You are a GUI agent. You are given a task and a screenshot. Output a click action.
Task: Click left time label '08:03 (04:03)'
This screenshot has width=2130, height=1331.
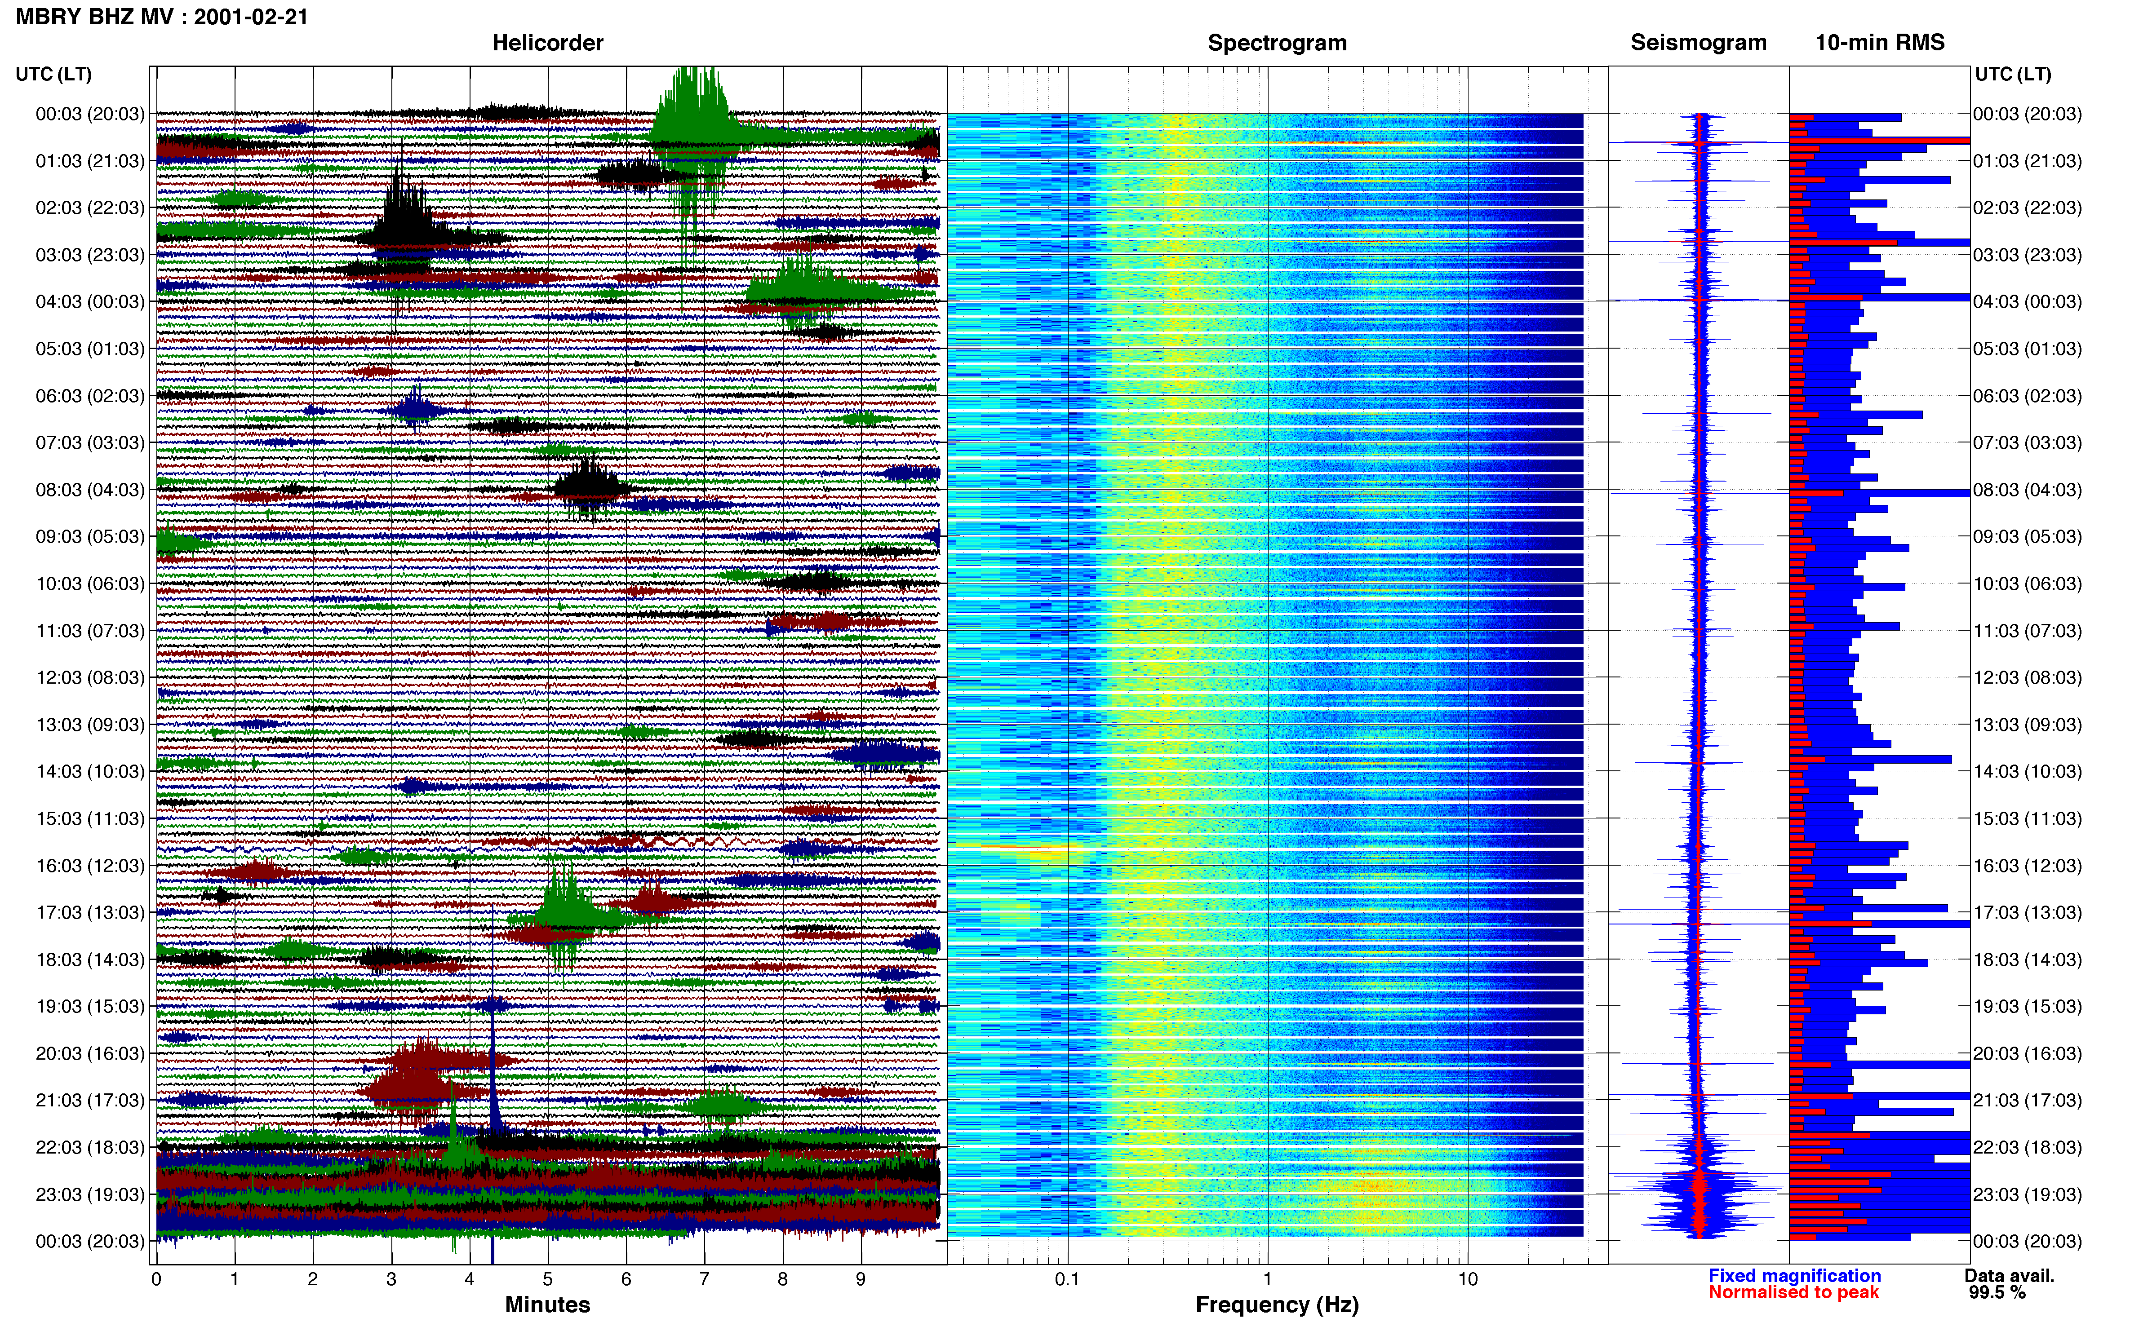pyautogui.click(x=90, y=490)
